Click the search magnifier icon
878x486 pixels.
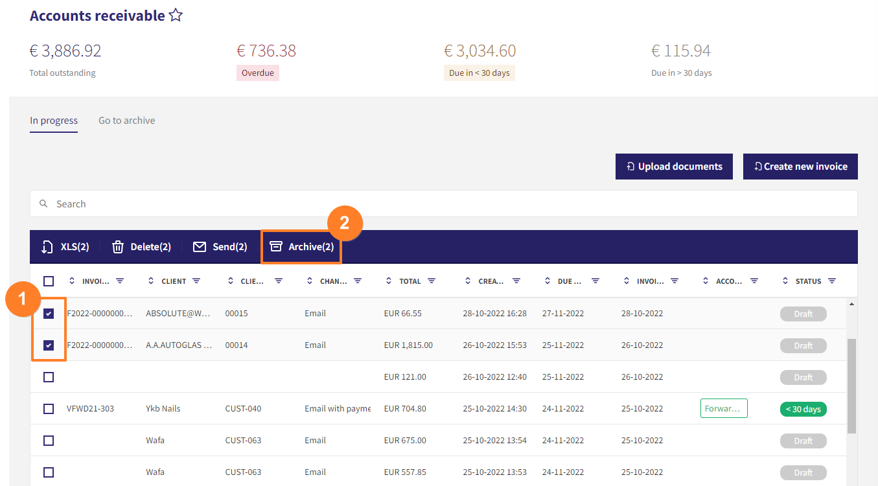(x=43, y=203)
